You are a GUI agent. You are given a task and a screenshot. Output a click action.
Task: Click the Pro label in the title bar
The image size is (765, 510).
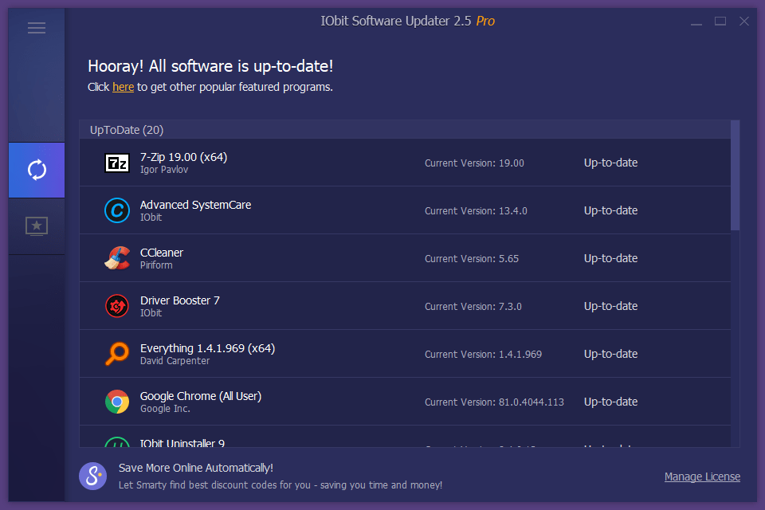tap(486, 21)
